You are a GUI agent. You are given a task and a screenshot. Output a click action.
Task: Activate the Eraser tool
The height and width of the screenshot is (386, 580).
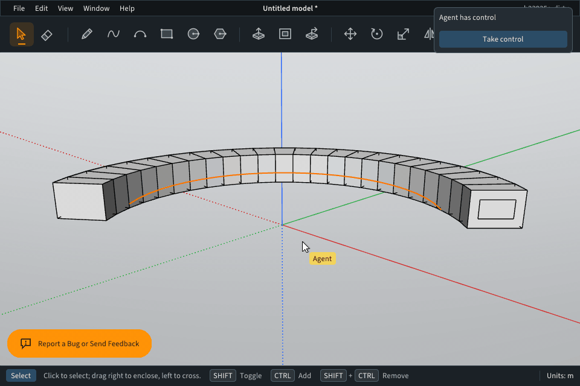[47, 35]
